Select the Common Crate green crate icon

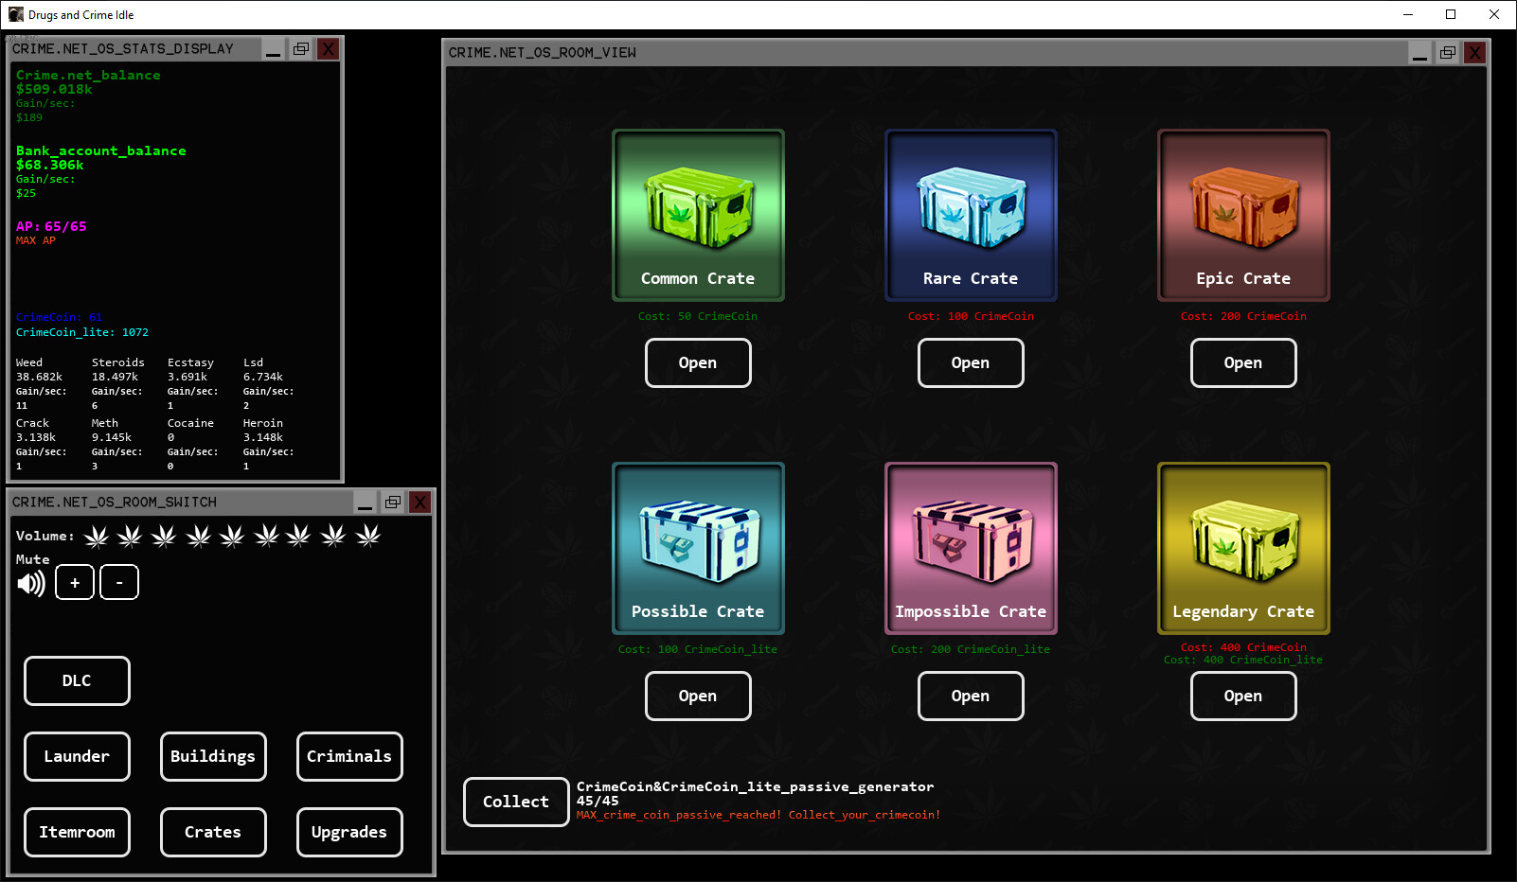pyautogui.click(x=698, y=208)
